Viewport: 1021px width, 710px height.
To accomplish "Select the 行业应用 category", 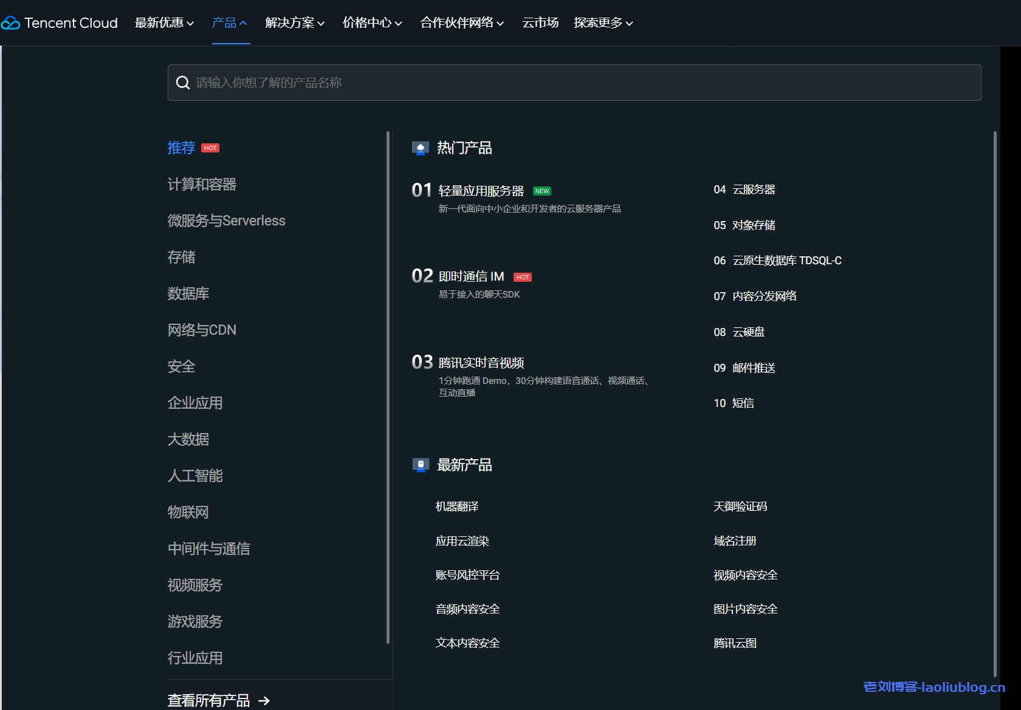I will pyautogui.click(x=195, y=658).
